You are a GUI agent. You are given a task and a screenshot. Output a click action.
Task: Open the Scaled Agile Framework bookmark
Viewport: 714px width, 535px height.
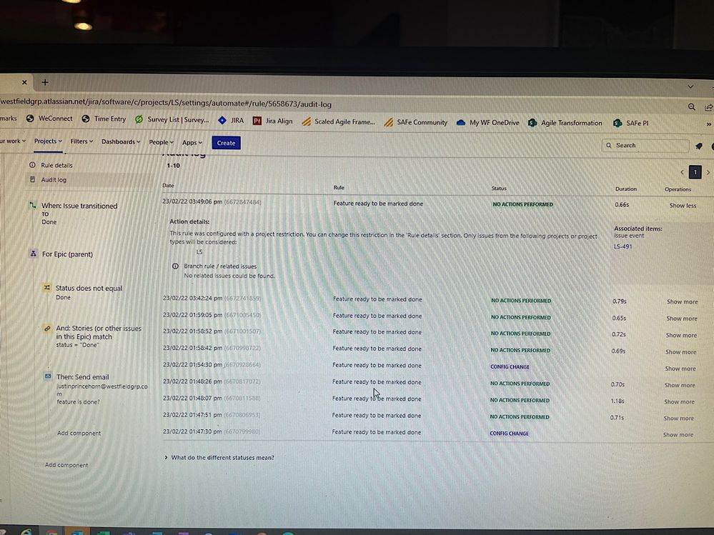pyautogui.click(x=338, y=121)
